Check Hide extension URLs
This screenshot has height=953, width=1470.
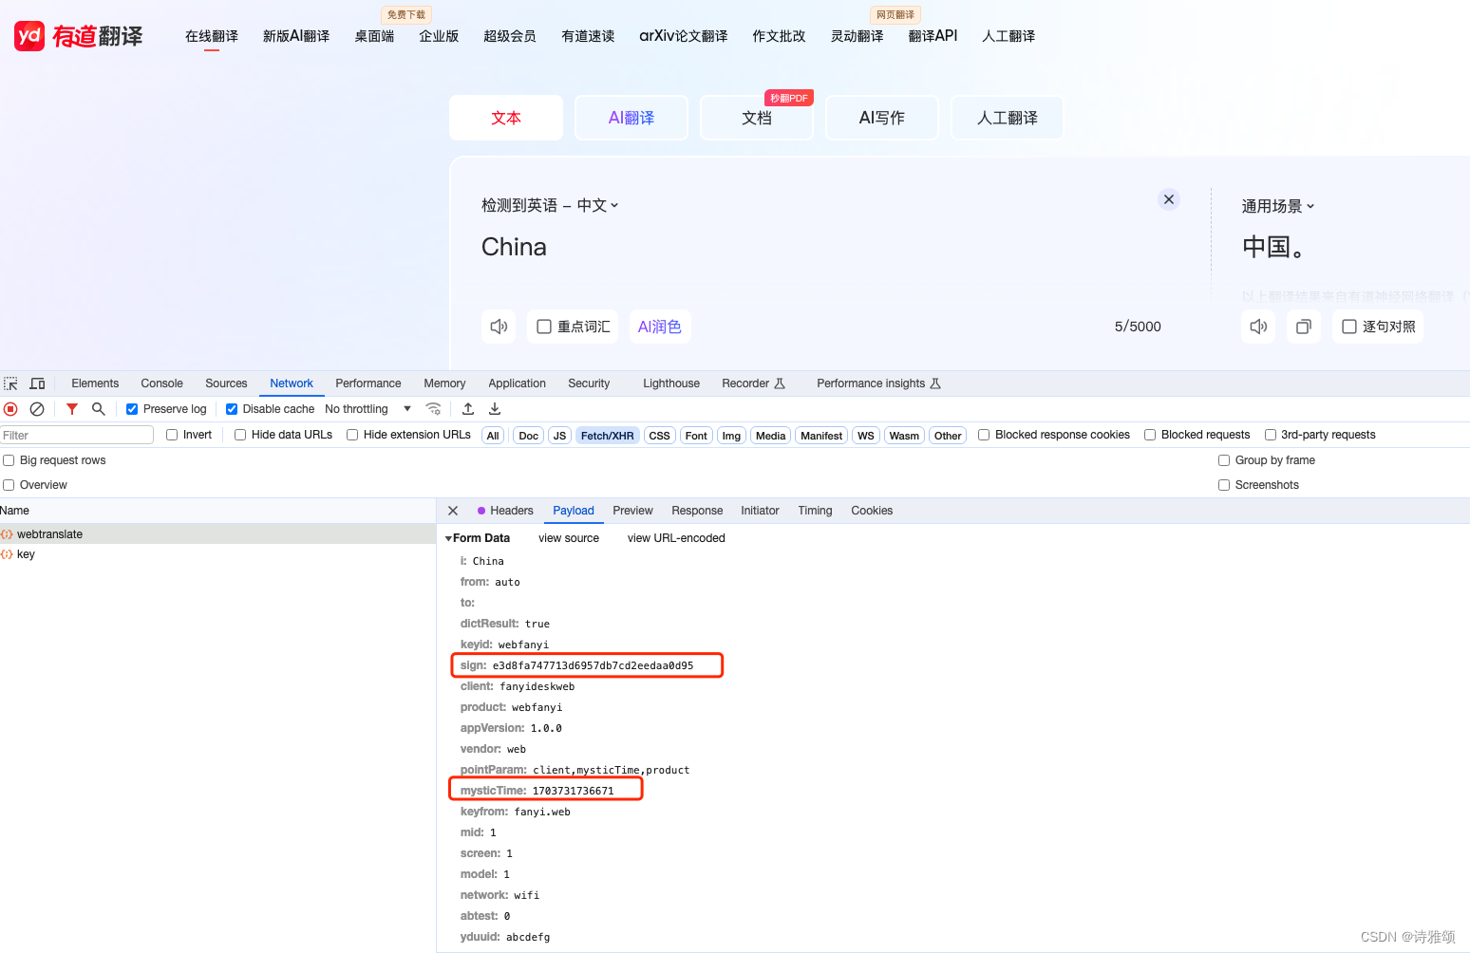click(352, 435)
